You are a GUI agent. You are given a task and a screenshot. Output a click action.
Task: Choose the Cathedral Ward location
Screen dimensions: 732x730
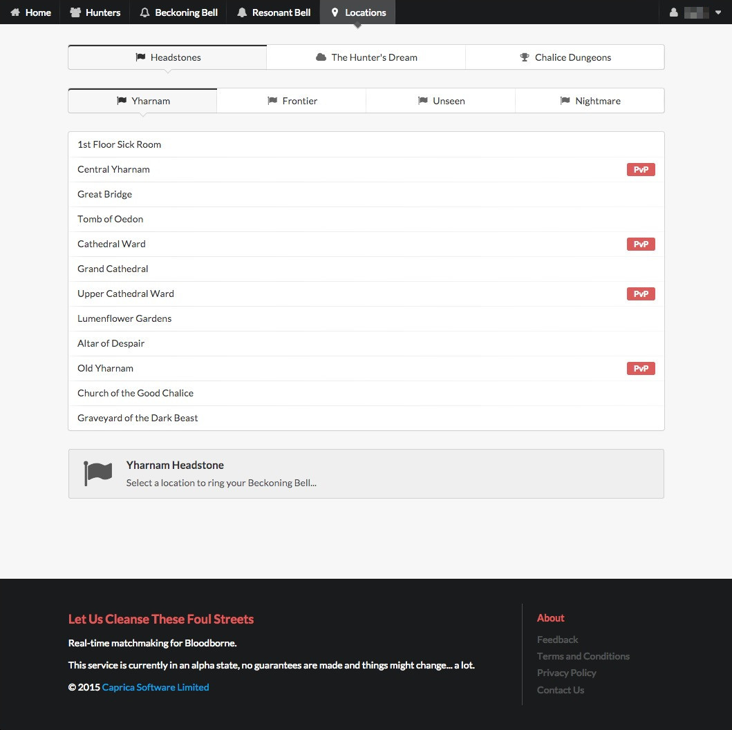(366, 244)
